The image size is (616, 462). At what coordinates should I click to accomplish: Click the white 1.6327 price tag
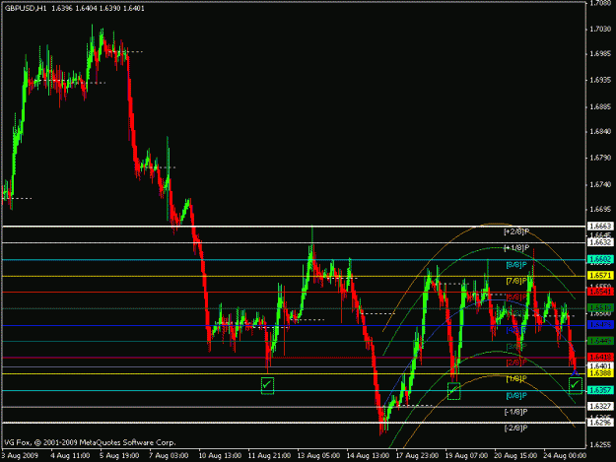[x=600, y=406]
